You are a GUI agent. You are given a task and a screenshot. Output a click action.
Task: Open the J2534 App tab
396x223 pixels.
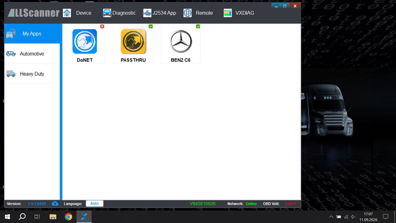tap(164, 13)
